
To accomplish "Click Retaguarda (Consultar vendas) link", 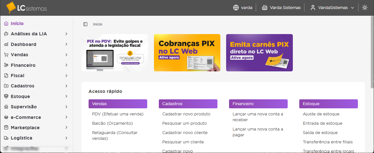I will 115,135.
